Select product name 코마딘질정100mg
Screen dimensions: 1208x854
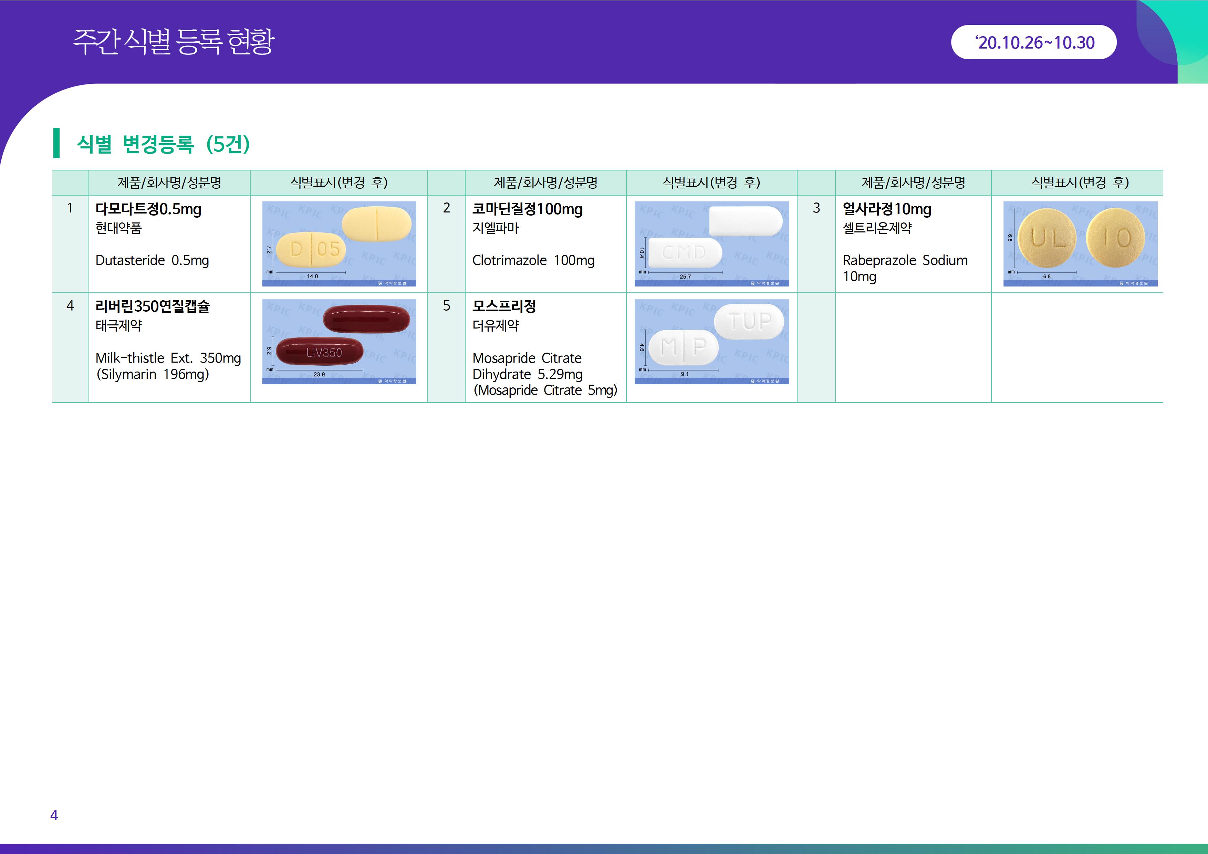[527, 209]
